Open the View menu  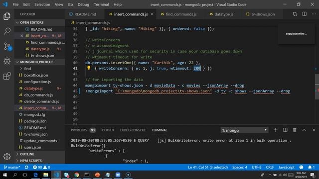(59, 4)
